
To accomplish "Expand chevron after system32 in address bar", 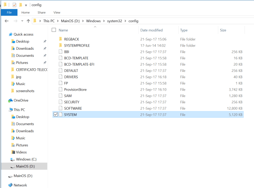I will click(x=125, y=21).
